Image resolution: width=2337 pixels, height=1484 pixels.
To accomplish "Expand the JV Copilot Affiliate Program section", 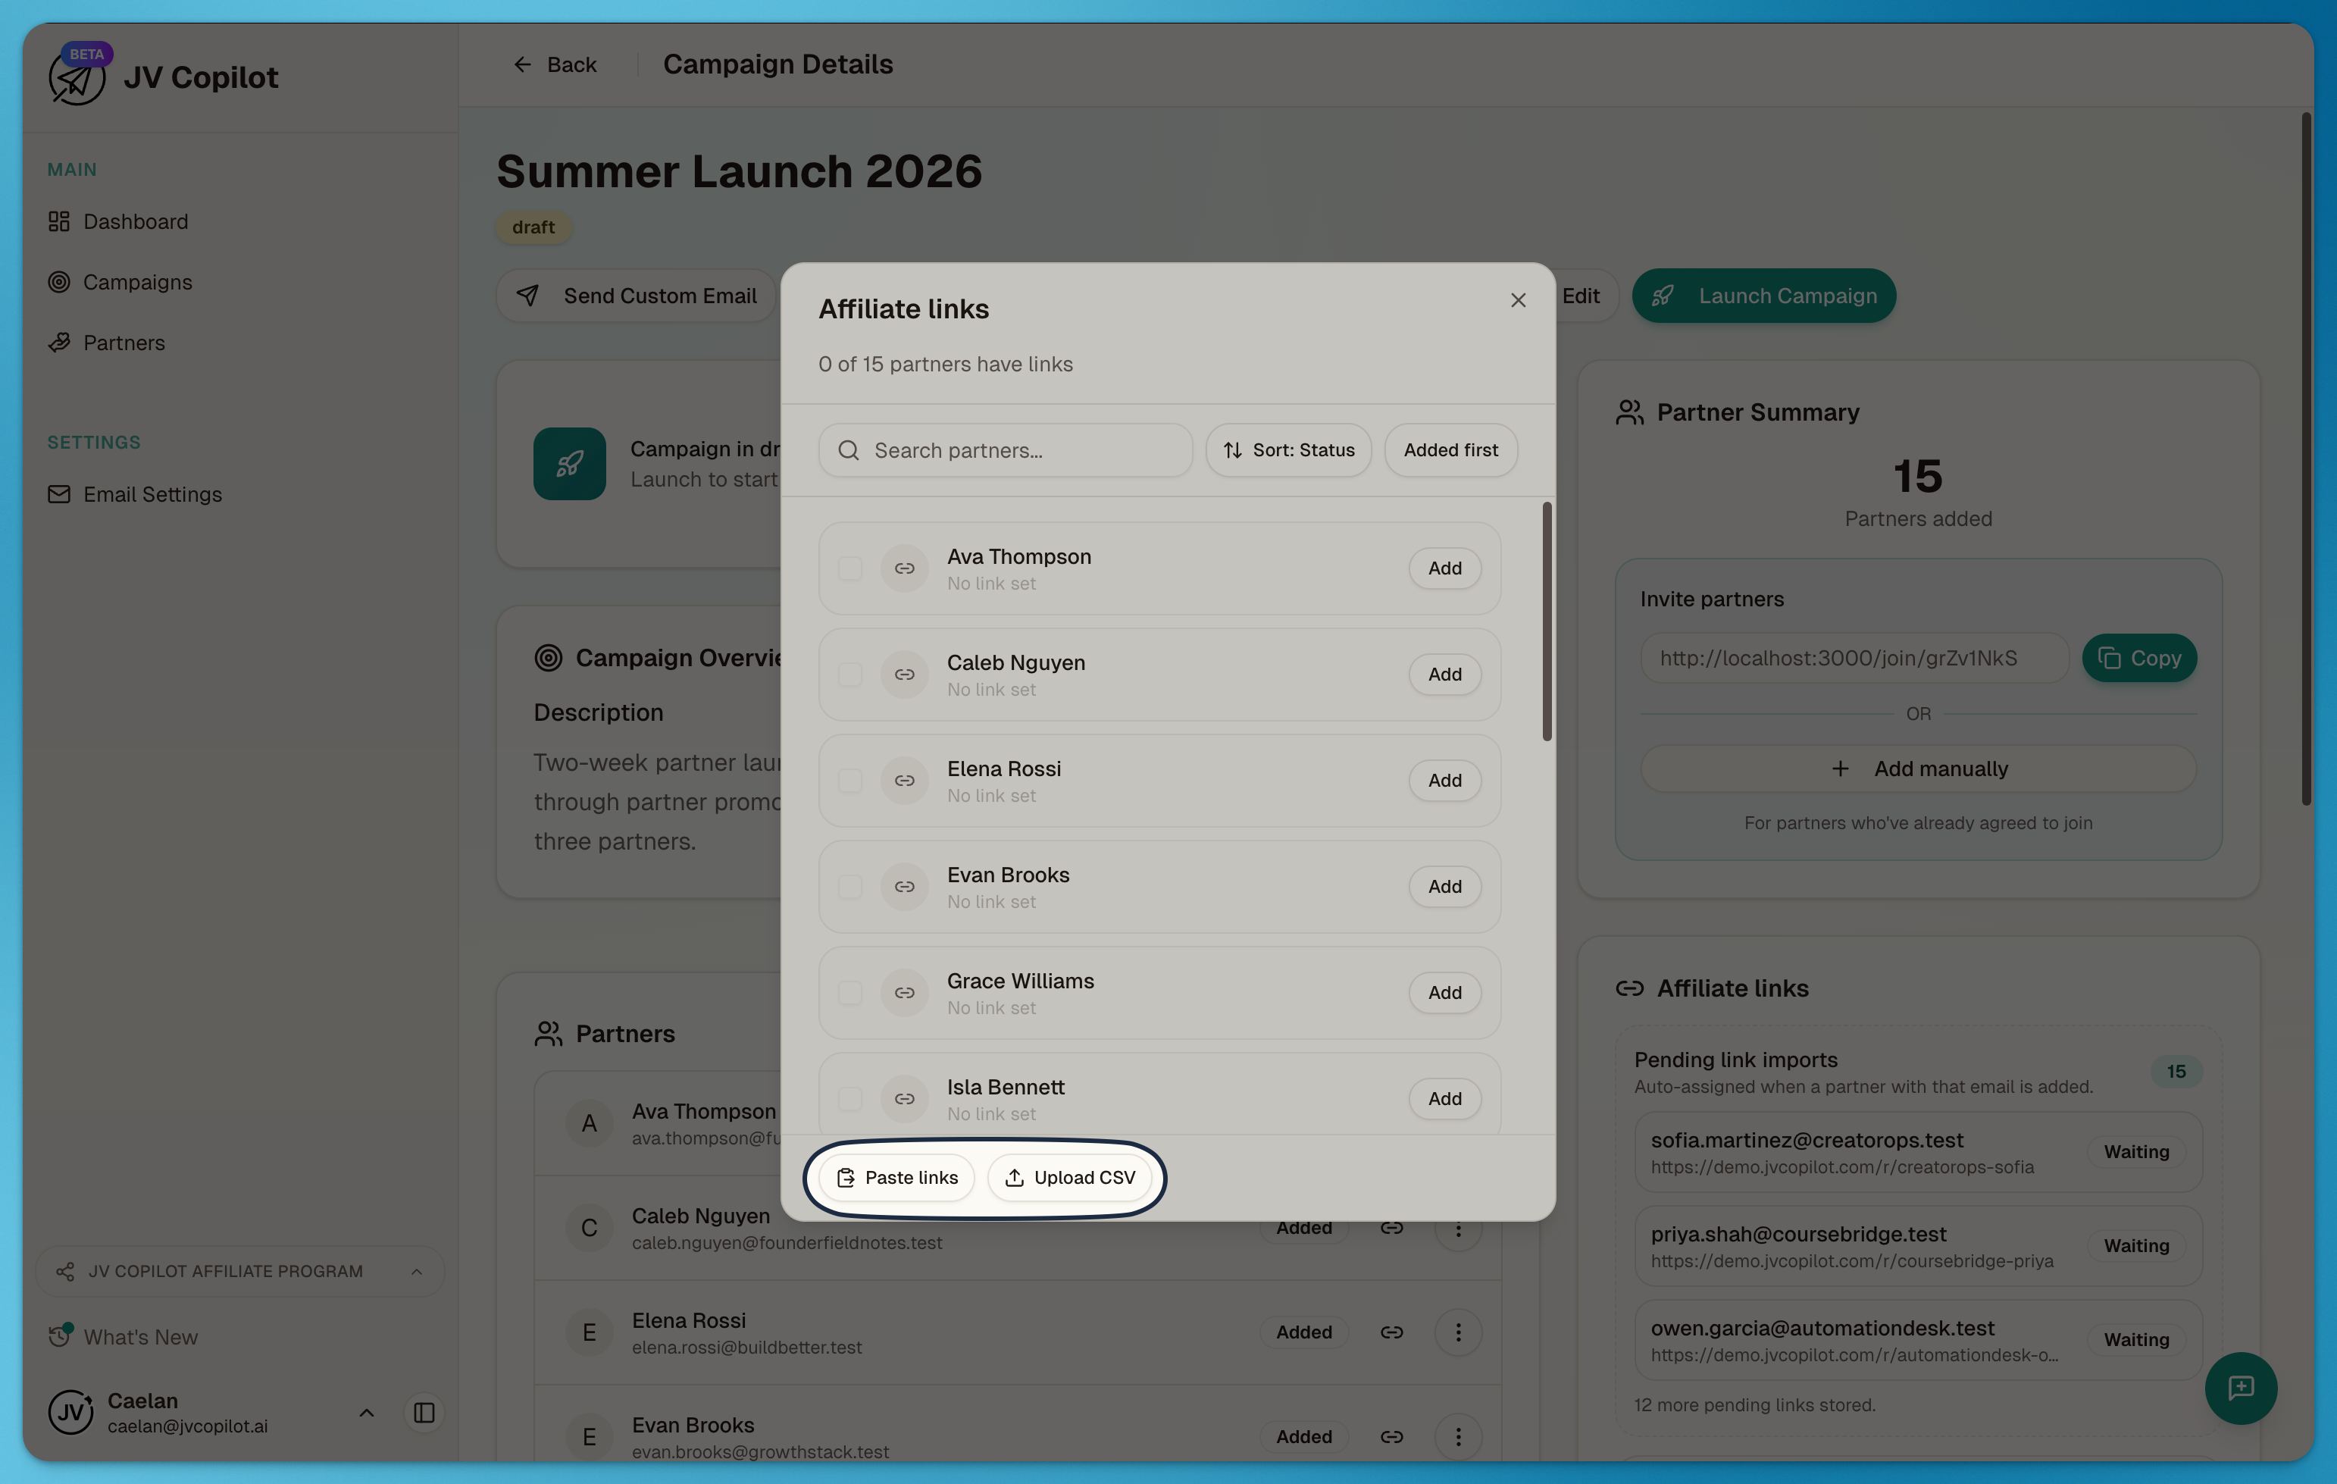I will point(239,1272).
